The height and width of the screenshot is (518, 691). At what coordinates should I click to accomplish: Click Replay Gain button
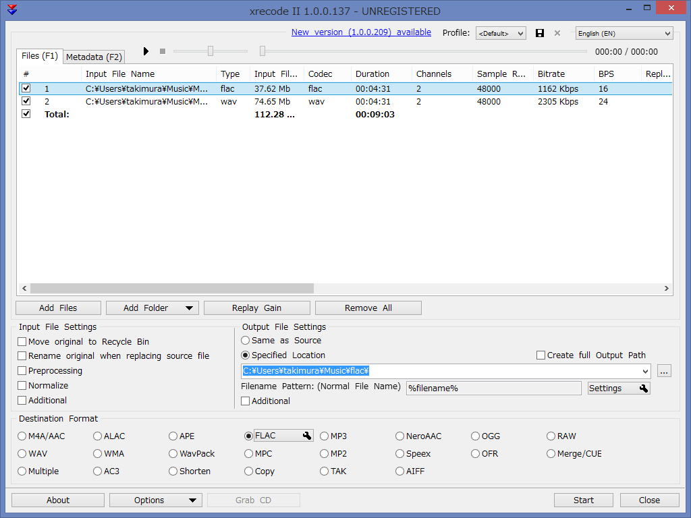[257, 308]
